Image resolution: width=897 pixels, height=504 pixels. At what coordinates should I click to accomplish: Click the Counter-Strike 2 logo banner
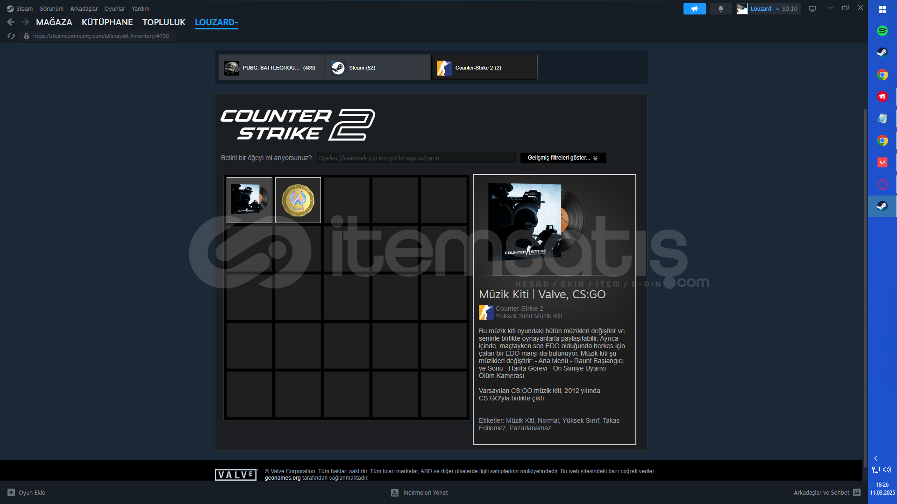[x=298, y=125]
